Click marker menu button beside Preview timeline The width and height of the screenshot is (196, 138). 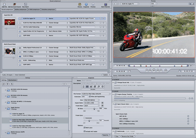[191, 66]
